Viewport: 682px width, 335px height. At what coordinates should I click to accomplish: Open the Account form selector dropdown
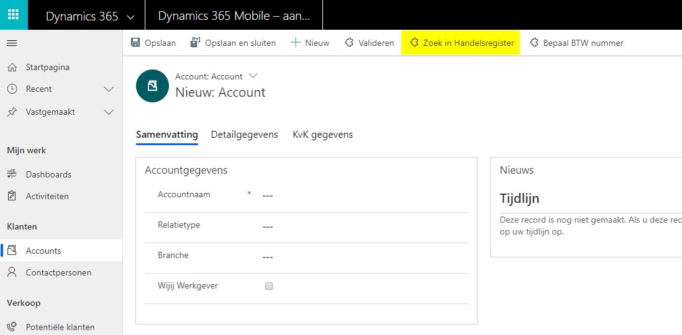pos(253,76)
